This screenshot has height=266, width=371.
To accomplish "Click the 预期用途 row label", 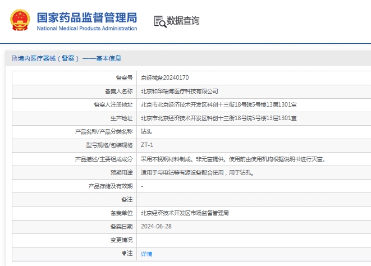I will pyautogui.click(x=121, y=172).
